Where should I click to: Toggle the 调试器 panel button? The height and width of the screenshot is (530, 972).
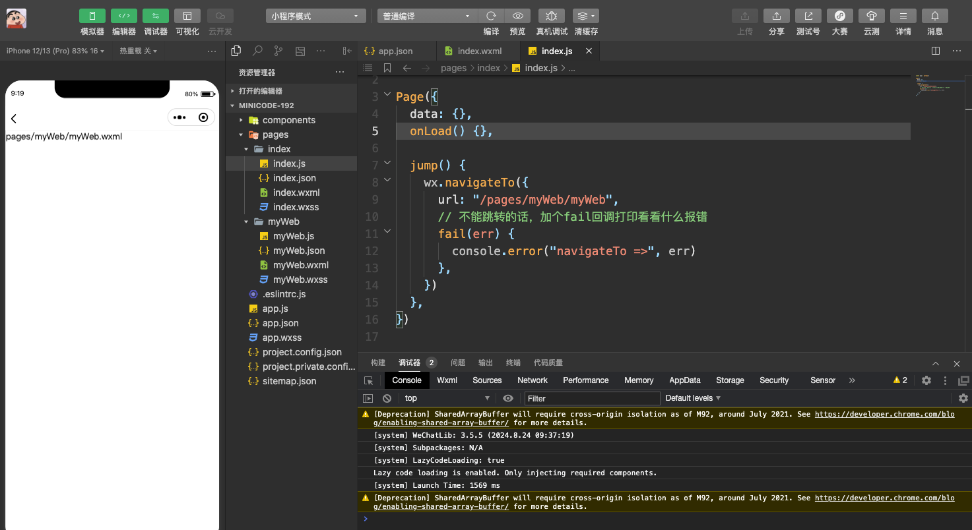[x=156, y=16]
